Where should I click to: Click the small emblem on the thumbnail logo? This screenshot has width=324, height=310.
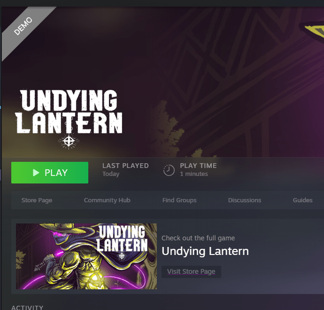point(122,256)
